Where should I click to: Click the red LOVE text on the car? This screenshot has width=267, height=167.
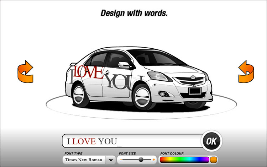point(89,72)
